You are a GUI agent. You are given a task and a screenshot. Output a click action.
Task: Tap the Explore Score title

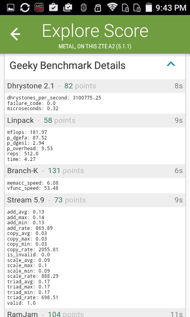click(x=95, y=31)
